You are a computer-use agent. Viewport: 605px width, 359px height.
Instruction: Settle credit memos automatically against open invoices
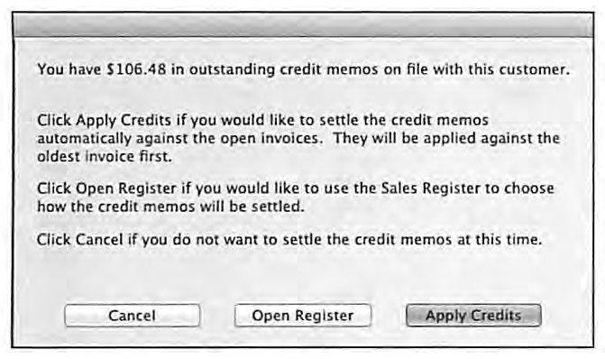(x=473, y=316)
